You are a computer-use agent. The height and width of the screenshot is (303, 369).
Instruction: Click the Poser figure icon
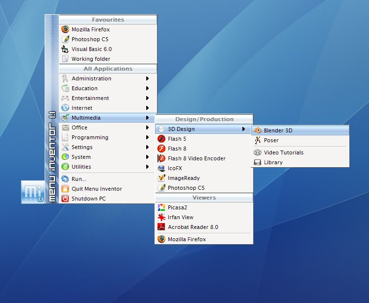258,140
